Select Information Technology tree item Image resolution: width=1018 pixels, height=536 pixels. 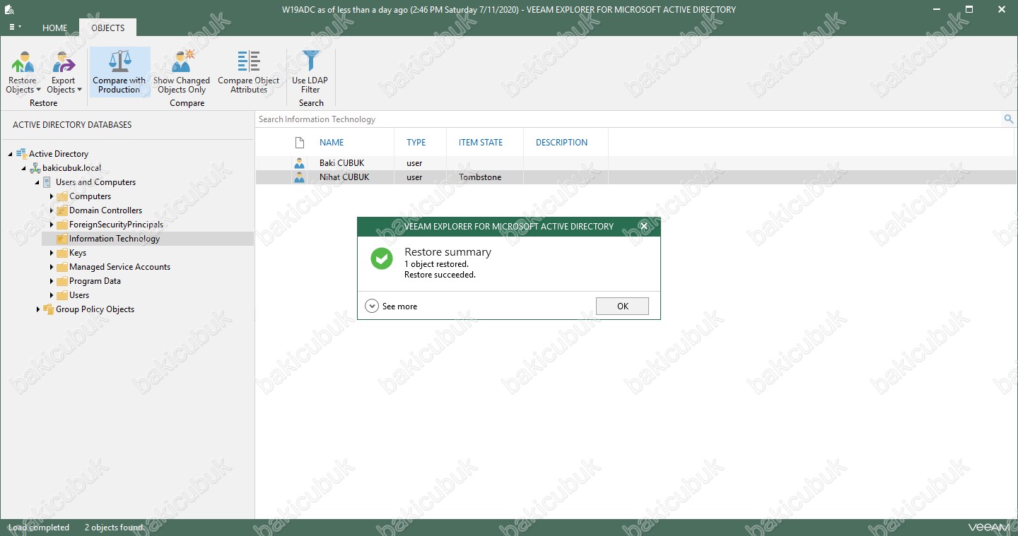[115, 239]
